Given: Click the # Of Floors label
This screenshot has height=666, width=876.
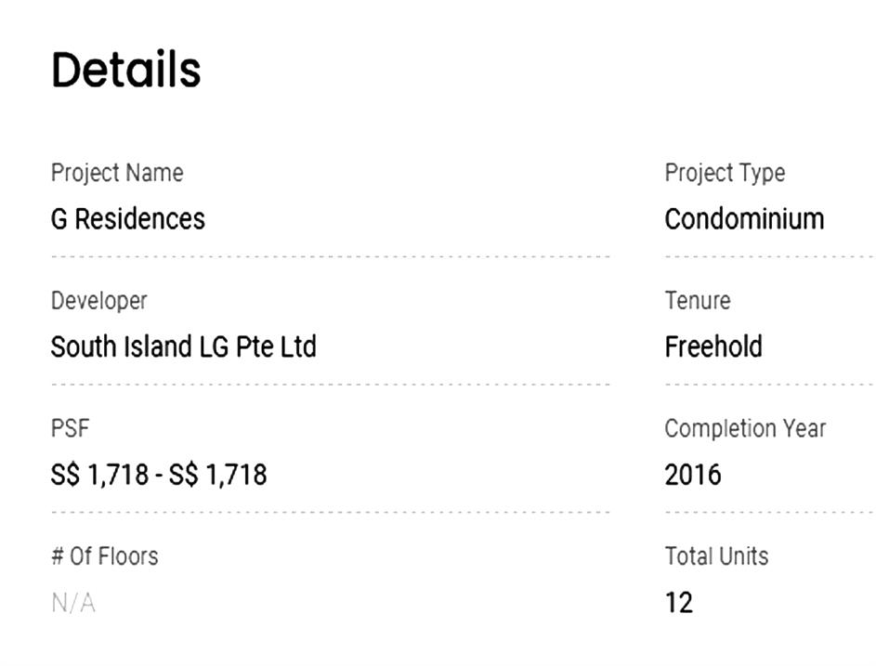Looking at the screenshot, I should [x=104, y=556].
